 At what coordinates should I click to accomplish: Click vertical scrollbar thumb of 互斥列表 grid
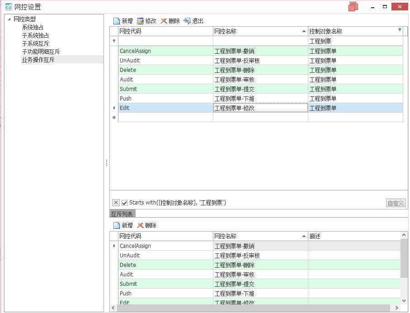404,258
